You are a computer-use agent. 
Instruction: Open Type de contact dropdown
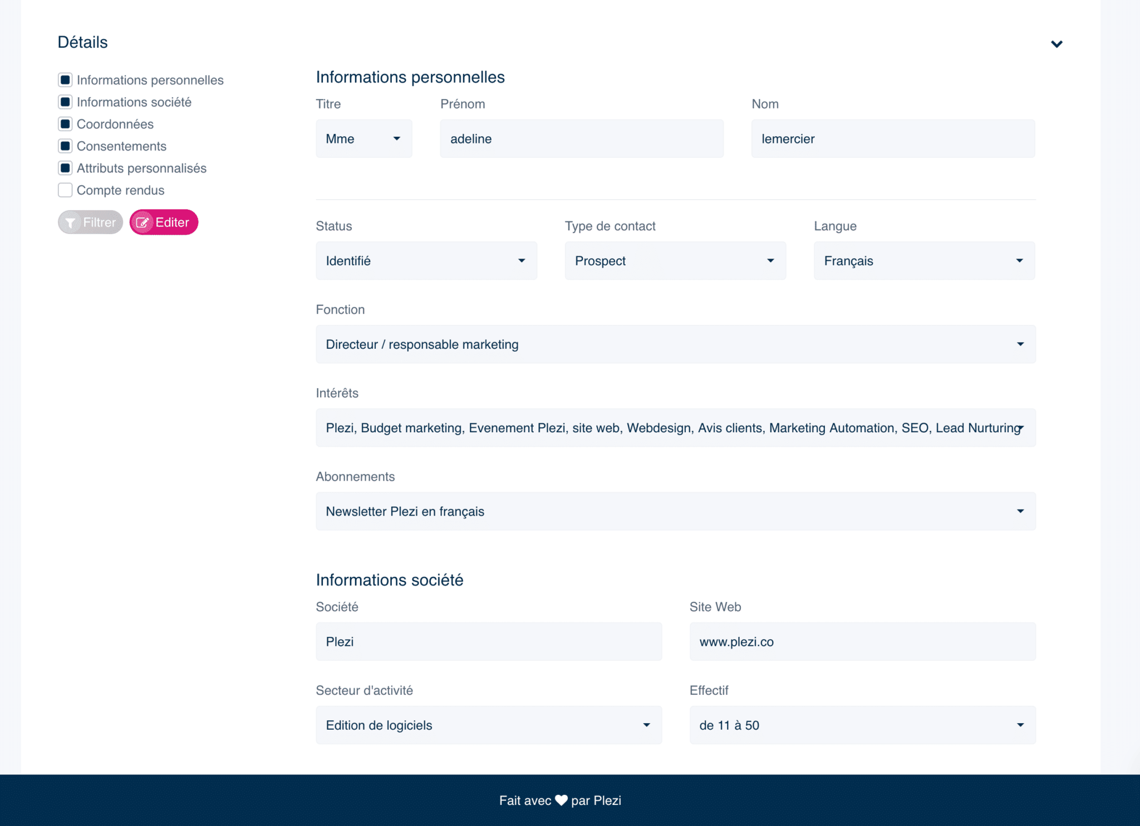(x=675, y=261)
